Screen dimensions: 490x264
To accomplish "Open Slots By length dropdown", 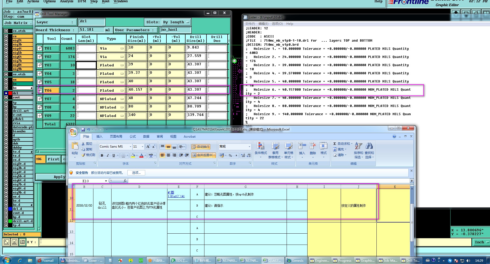I will (x=177, y=22).
